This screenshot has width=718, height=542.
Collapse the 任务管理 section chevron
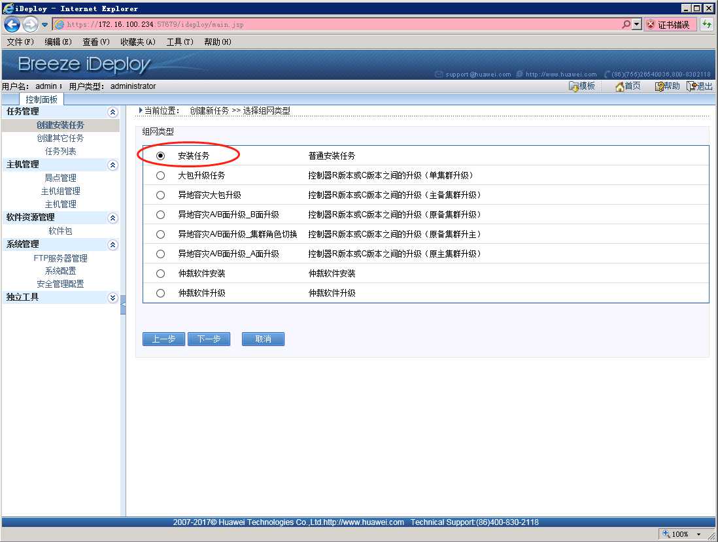coord(112,112)
